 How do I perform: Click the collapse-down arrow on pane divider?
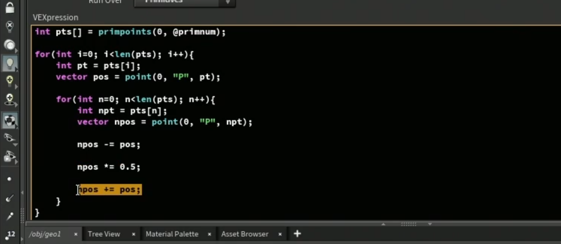point(430,224)
